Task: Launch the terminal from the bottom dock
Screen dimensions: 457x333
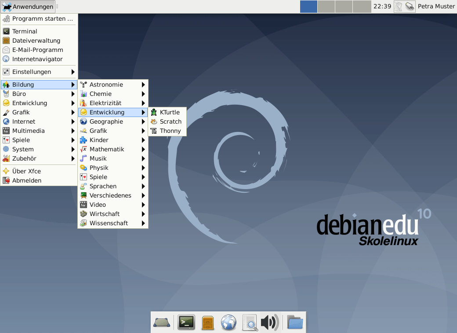Action: tap(186, 322)
